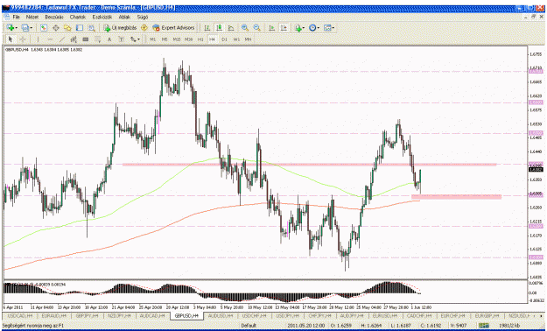Open the Strategy Tester magnifier icon
This screenshot has width=547, height=331.
tap(91, 28)
